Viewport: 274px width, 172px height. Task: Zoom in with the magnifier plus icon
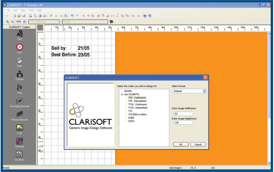(x=7, y=22)
